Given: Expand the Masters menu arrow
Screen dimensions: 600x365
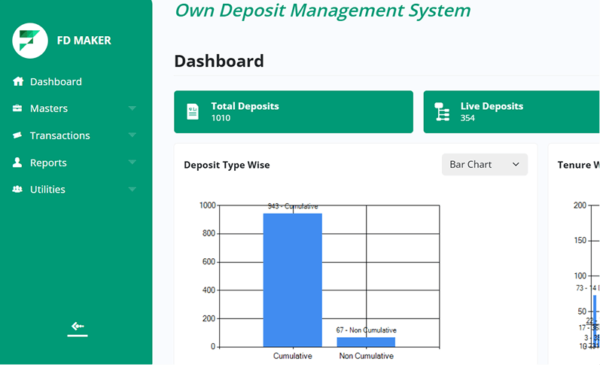Looking at the screenshot, I should (132, 108).
